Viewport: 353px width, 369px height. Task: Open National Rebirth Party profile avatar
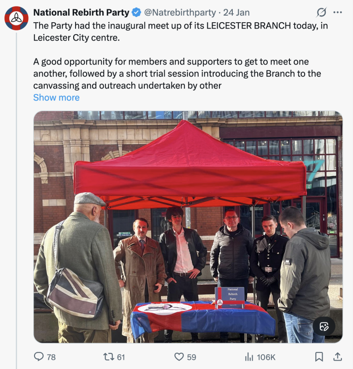tap(17, 18)
